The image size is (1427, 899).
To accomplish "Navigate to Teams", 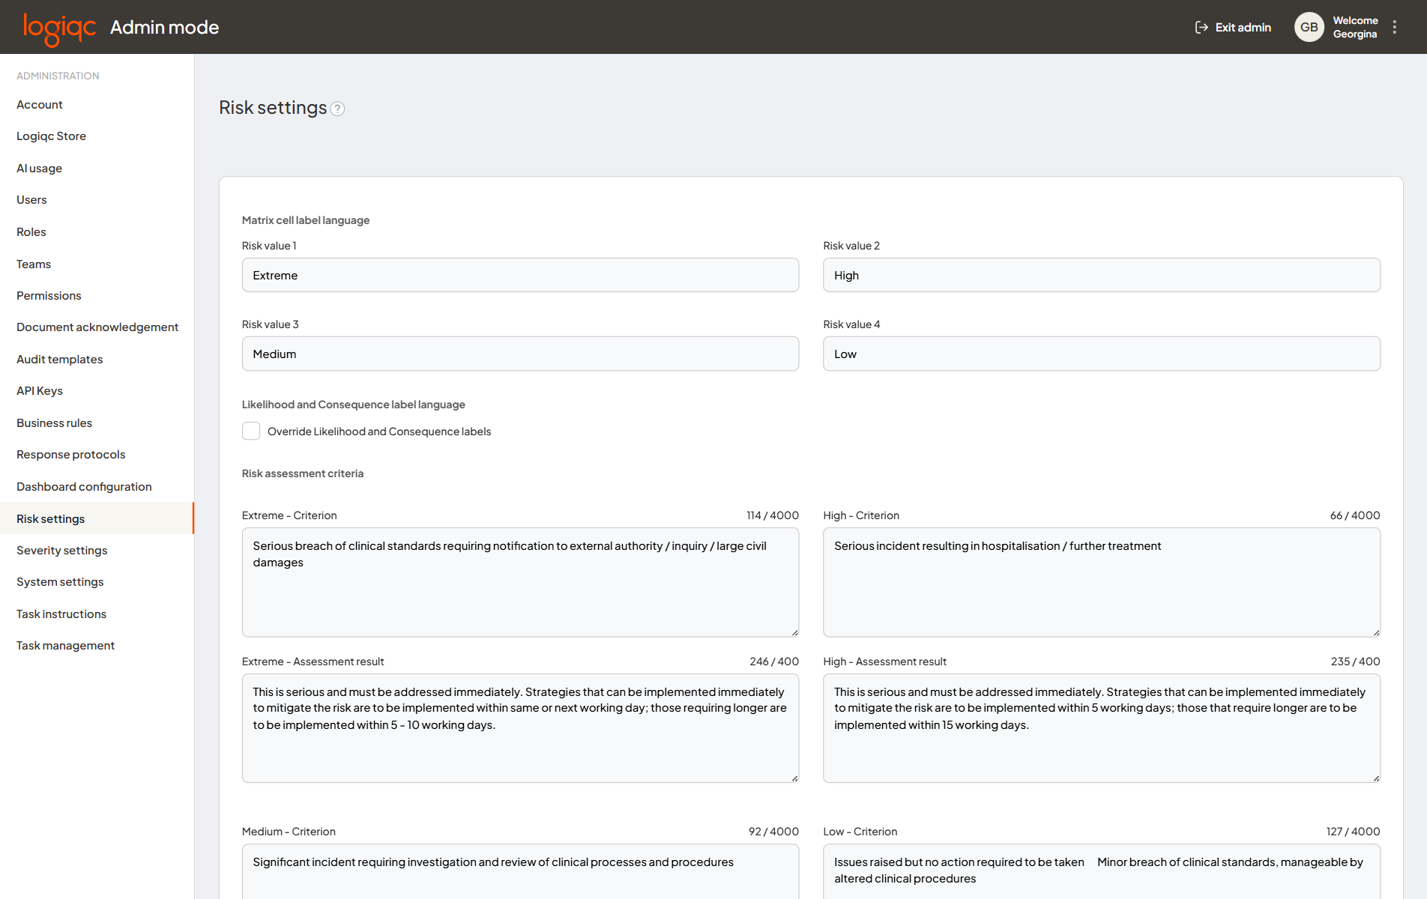I will pos(34,264).
